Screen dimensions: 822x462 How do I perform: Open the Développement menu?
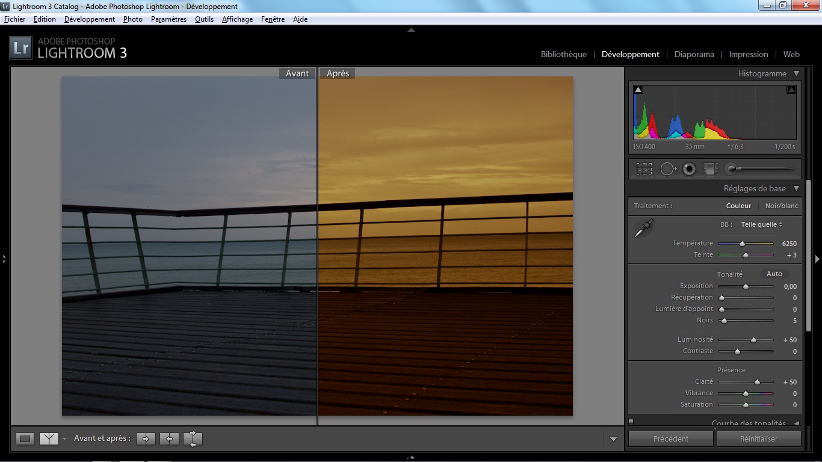[89, 19]
